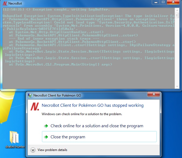Screen dimensions: 182x158
Task: Click the console vertical scrollbar thumb
Action: coord(177,15)
